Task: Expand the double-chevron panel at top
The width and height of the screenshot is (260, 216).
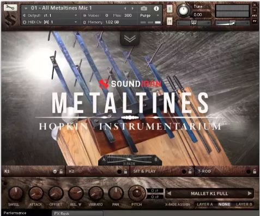Action: (130, 39)
